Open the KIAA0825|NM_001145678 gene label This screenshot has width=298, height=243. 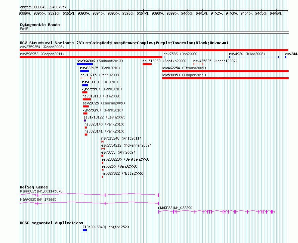click(x=41, y=191)
